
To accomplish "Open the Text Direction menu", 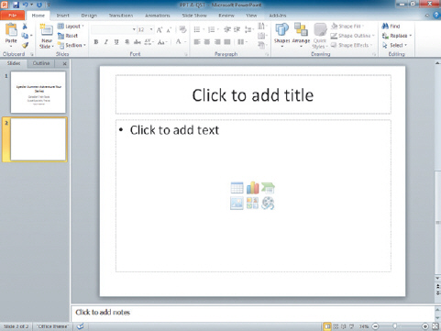I will [x=262, y=26].
